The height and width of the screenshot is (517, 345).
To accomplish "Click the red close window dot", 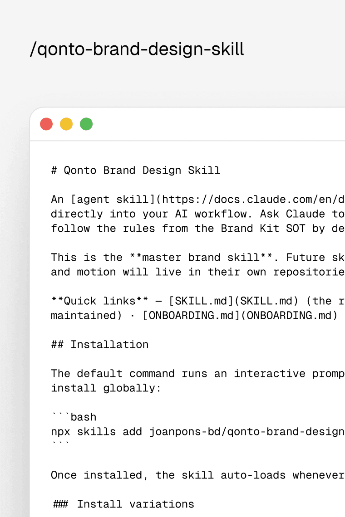I will coord(46,124).
